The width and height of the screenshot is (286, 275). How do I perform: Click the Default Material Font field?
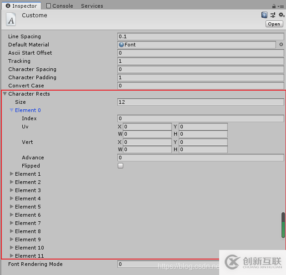click(196, 45)
